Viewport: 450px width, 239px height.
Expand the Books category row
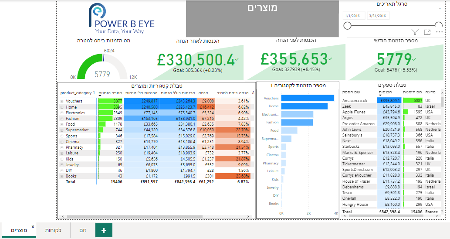pyautogui.click(x=62, y=176)
